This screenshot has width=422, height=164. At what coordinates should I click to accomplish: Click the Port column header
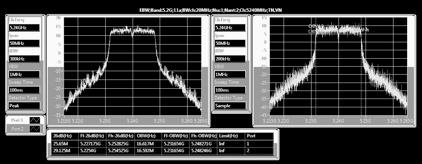(260, 136)
